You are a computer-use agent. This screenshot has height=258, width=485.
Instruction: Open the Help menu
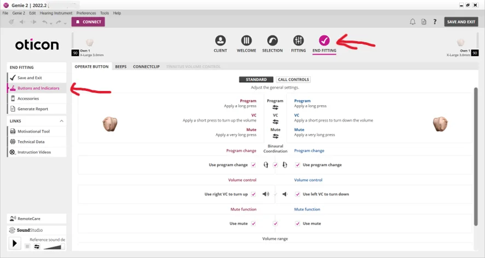pyautogui.click(x=117, y=13)
